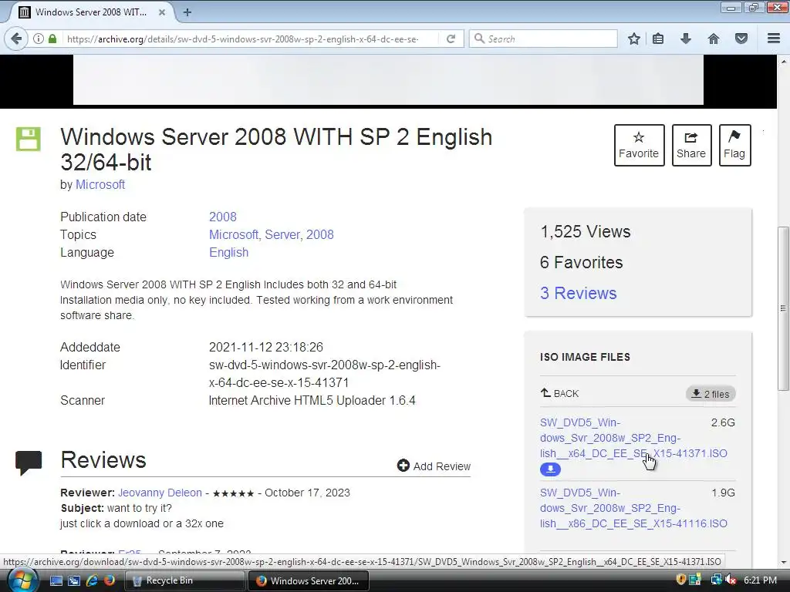Click the 6 Favorites text

[582, 262]
